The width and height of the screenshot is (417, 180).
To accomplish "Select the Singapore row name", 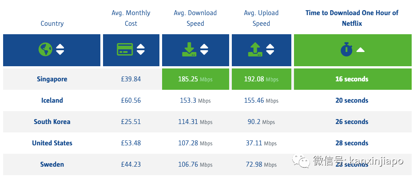I will pyautogui.click(x=52, y=79).
